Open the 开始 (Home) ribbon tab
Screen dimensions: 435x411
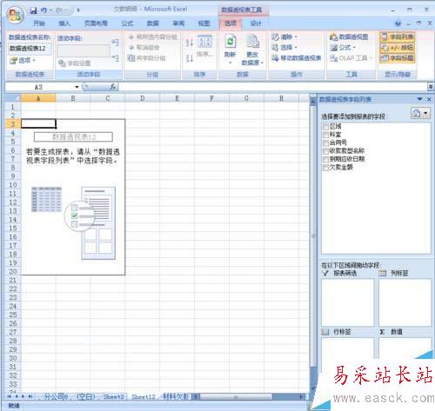pos(39,23)
